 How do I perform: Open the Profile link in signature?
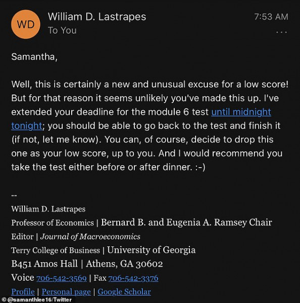point(23,291)
